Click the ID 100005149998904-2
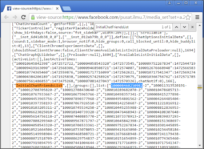 pyautogui.click(x=38, y=134)
